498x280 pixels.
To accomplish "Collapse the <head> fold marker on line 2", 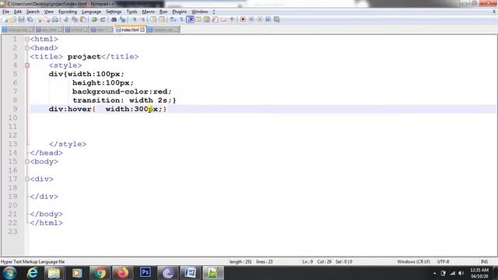I will pos(27,48).
